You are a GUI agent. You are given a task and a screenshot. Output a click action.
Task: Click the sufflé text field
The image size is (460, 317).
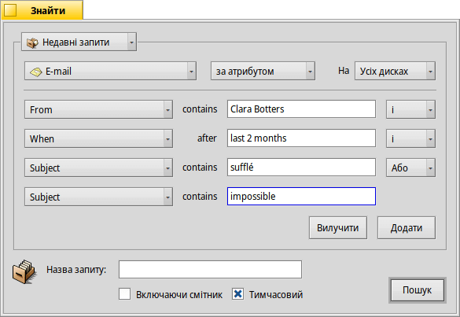[x=301, y=167]
